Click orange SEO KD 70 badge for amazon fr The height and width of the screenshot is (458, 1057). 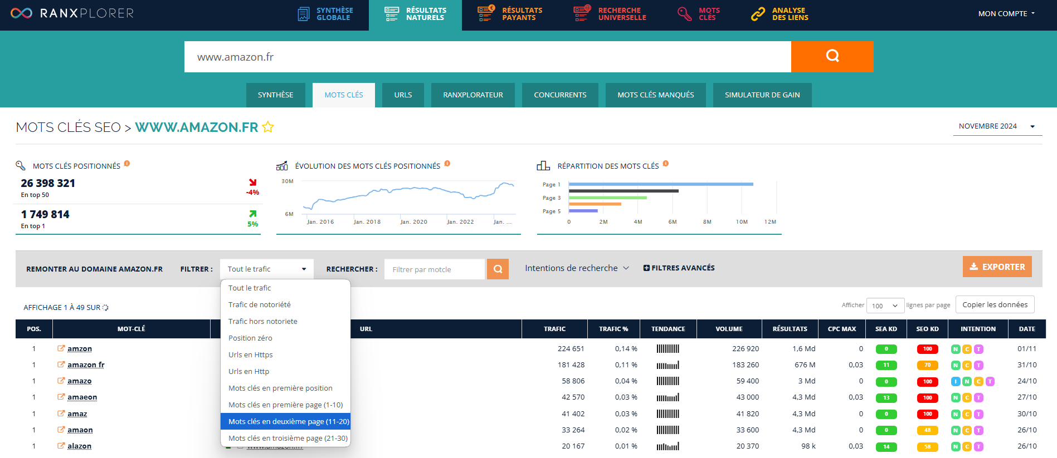pyautogui.click(x=927, y=366)
